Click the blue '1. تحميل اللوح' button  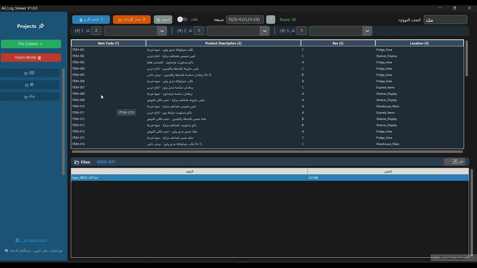click(91, 19)
